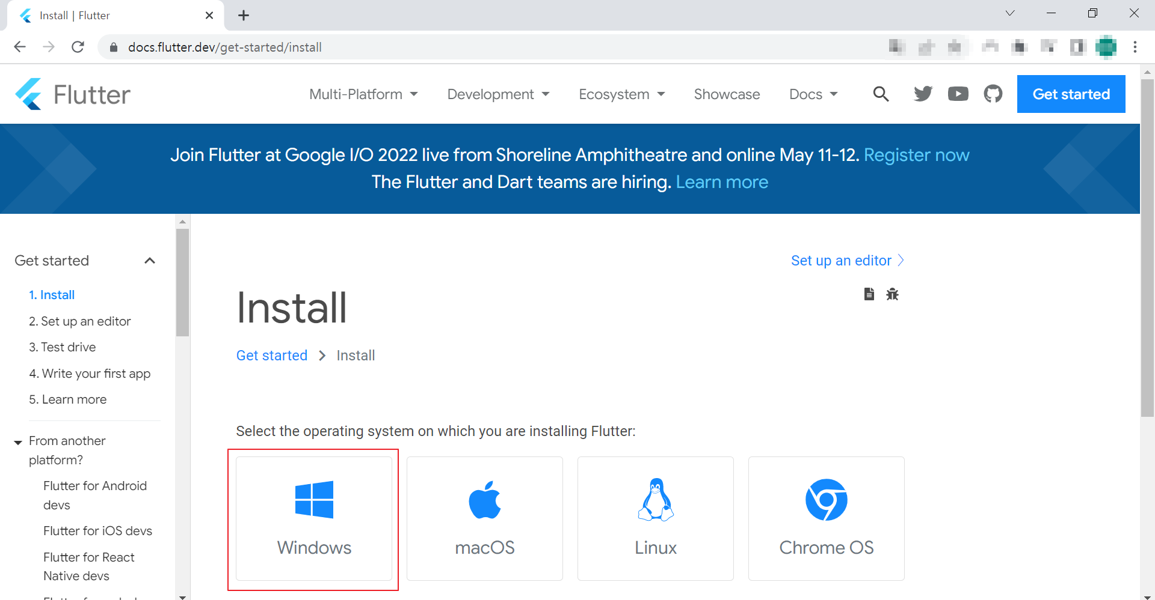The width and height of the screenshot is (1155, 600).
Task: Expand the Docs dropdown menu
Action: click(813, 94)
